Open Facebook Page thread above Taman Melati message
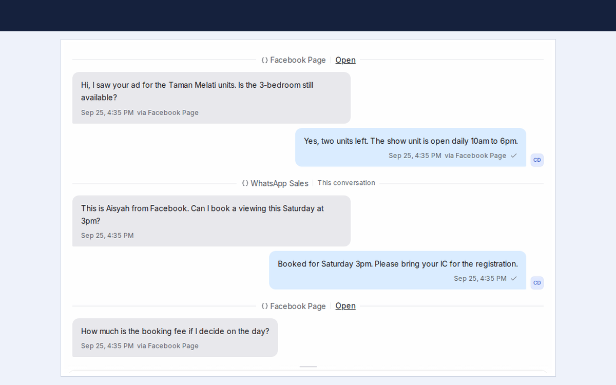 pos(345,60)
